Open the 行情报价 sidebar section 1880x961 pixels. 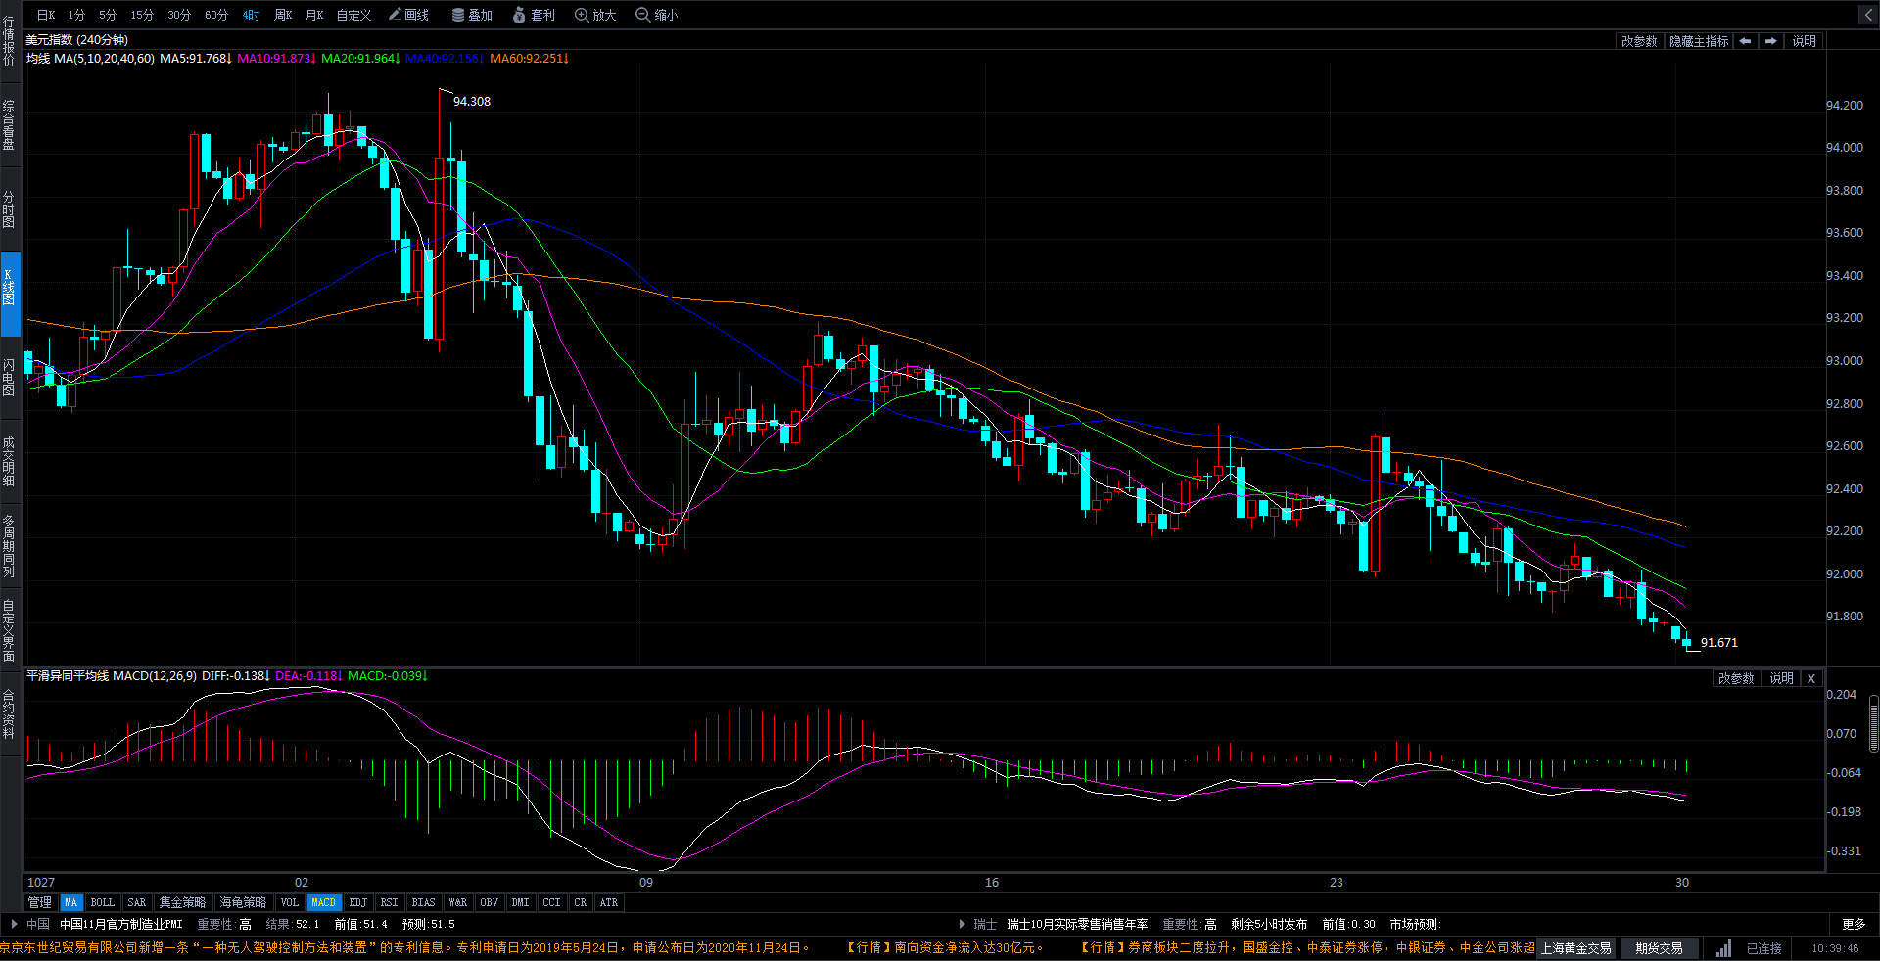coord(9,43)
